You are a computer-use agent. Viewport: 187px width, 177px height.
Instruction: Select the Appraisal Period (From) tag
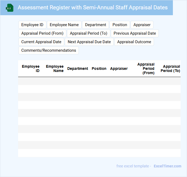click(x=42, y=33)
